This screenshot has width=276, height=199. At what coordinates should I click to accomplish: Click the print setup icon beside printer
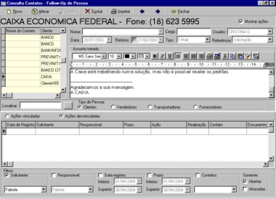coord(217,56)
